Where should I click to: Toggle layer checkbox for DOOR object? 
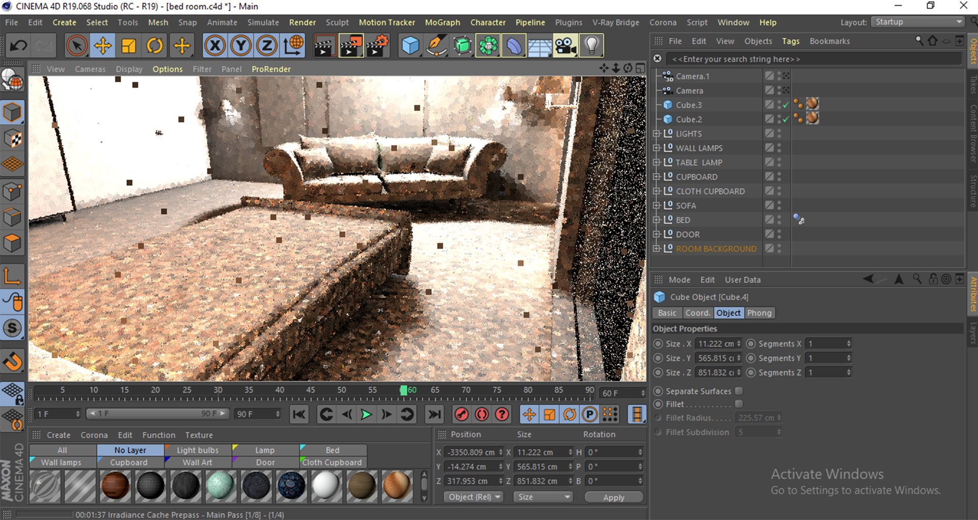coord(769,234)
